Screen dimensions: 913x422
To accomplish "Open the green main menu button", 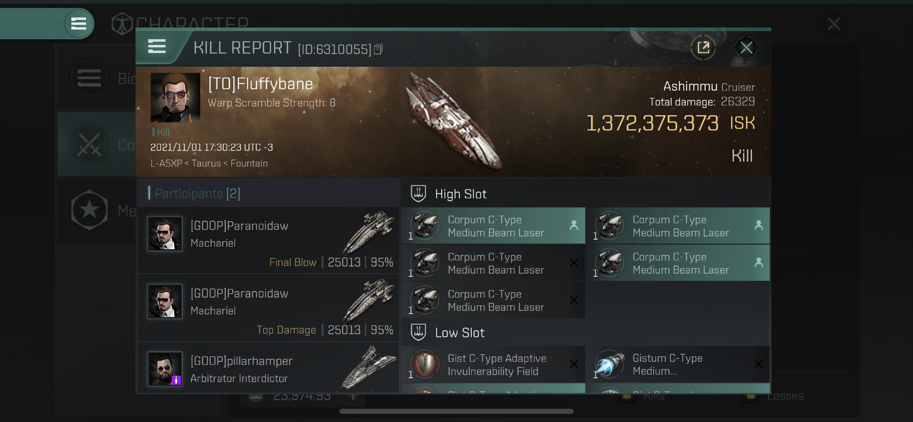I will [78, 23].
